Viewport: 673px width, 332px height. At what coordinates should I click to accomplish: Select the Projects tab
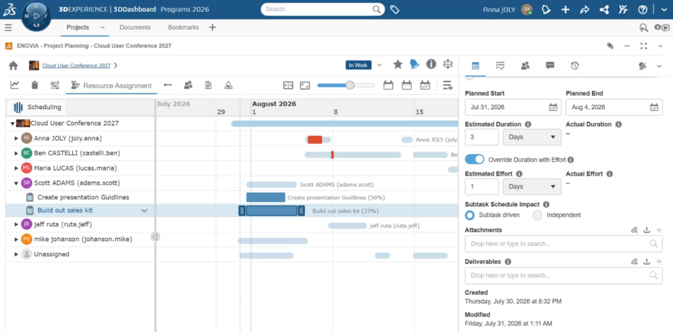pyautogui.click(x=78, y=27)
